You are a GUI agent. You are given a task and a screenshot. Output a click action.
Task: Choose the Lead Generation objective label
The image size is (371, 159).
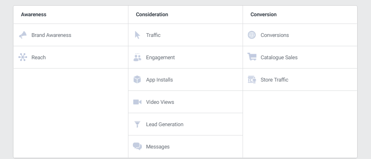pos(165,125)
